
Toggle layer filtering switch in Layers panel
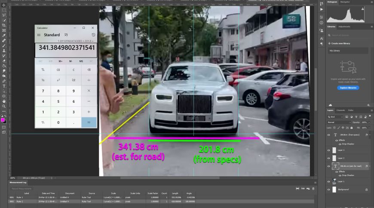click(x=370, y=116)
